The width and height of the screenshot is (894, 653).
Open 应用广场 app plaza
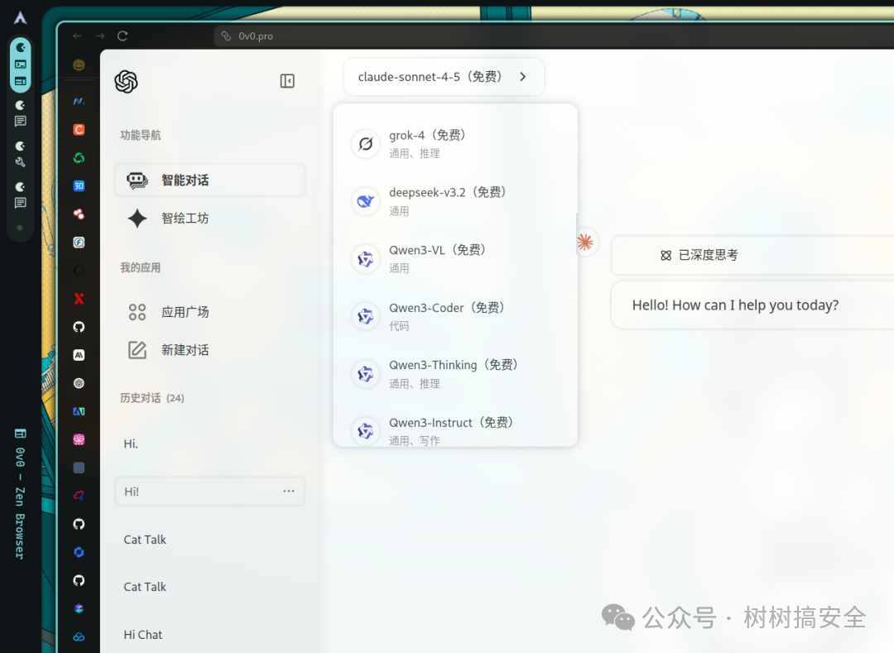[x=209, y=312]
